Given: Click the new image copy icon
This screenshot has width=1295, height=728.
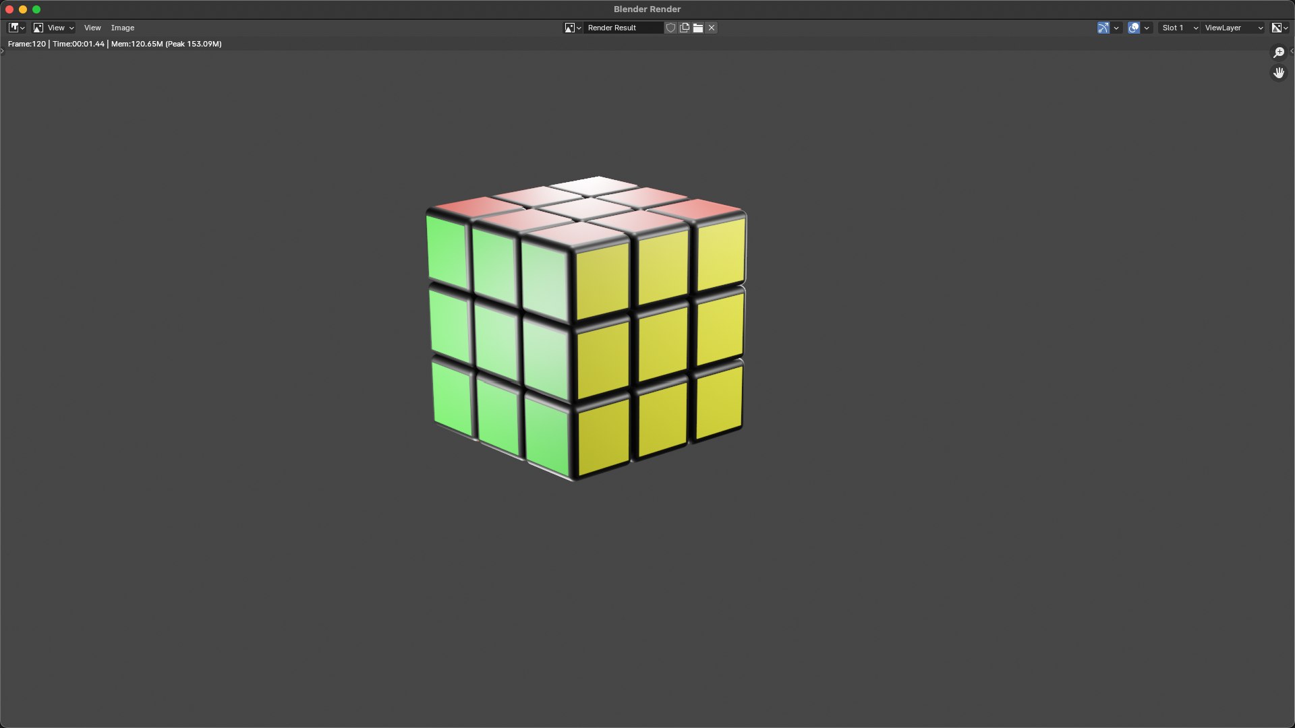Looking at the screenshot, I should point(684,28).
